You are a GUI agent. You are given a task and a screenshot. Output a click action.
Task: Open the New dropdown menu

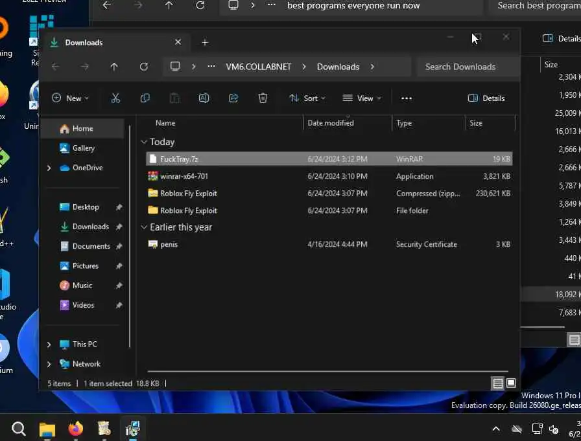[x=70, y=98]
